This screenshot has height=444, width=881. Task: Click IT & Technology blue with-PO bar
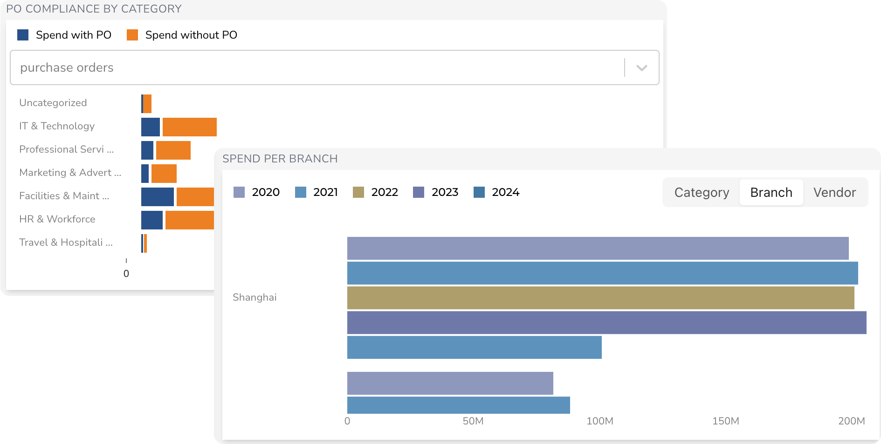(151, 127)
